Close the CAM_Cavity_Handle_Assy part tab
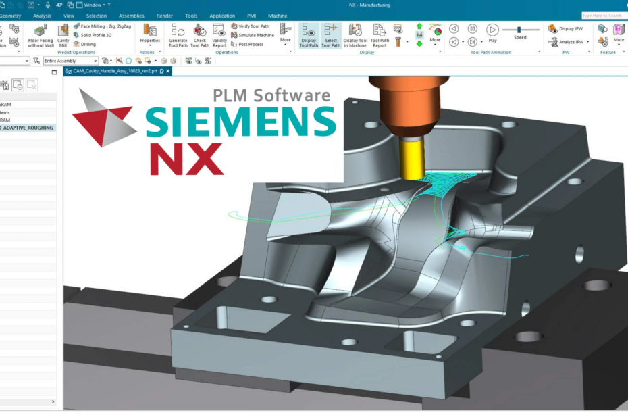The height and width of the screenshot is (419, 628). (168, 72)
